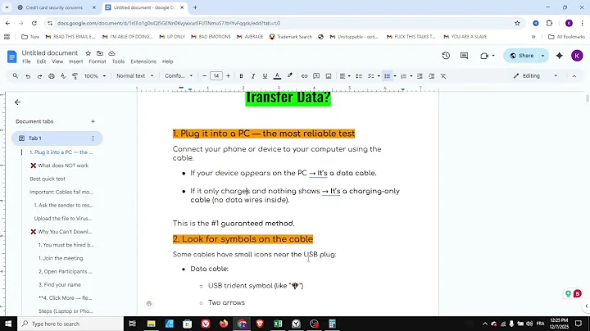Select the paint format roller icon
590x331 pixels.
(75, 76)
